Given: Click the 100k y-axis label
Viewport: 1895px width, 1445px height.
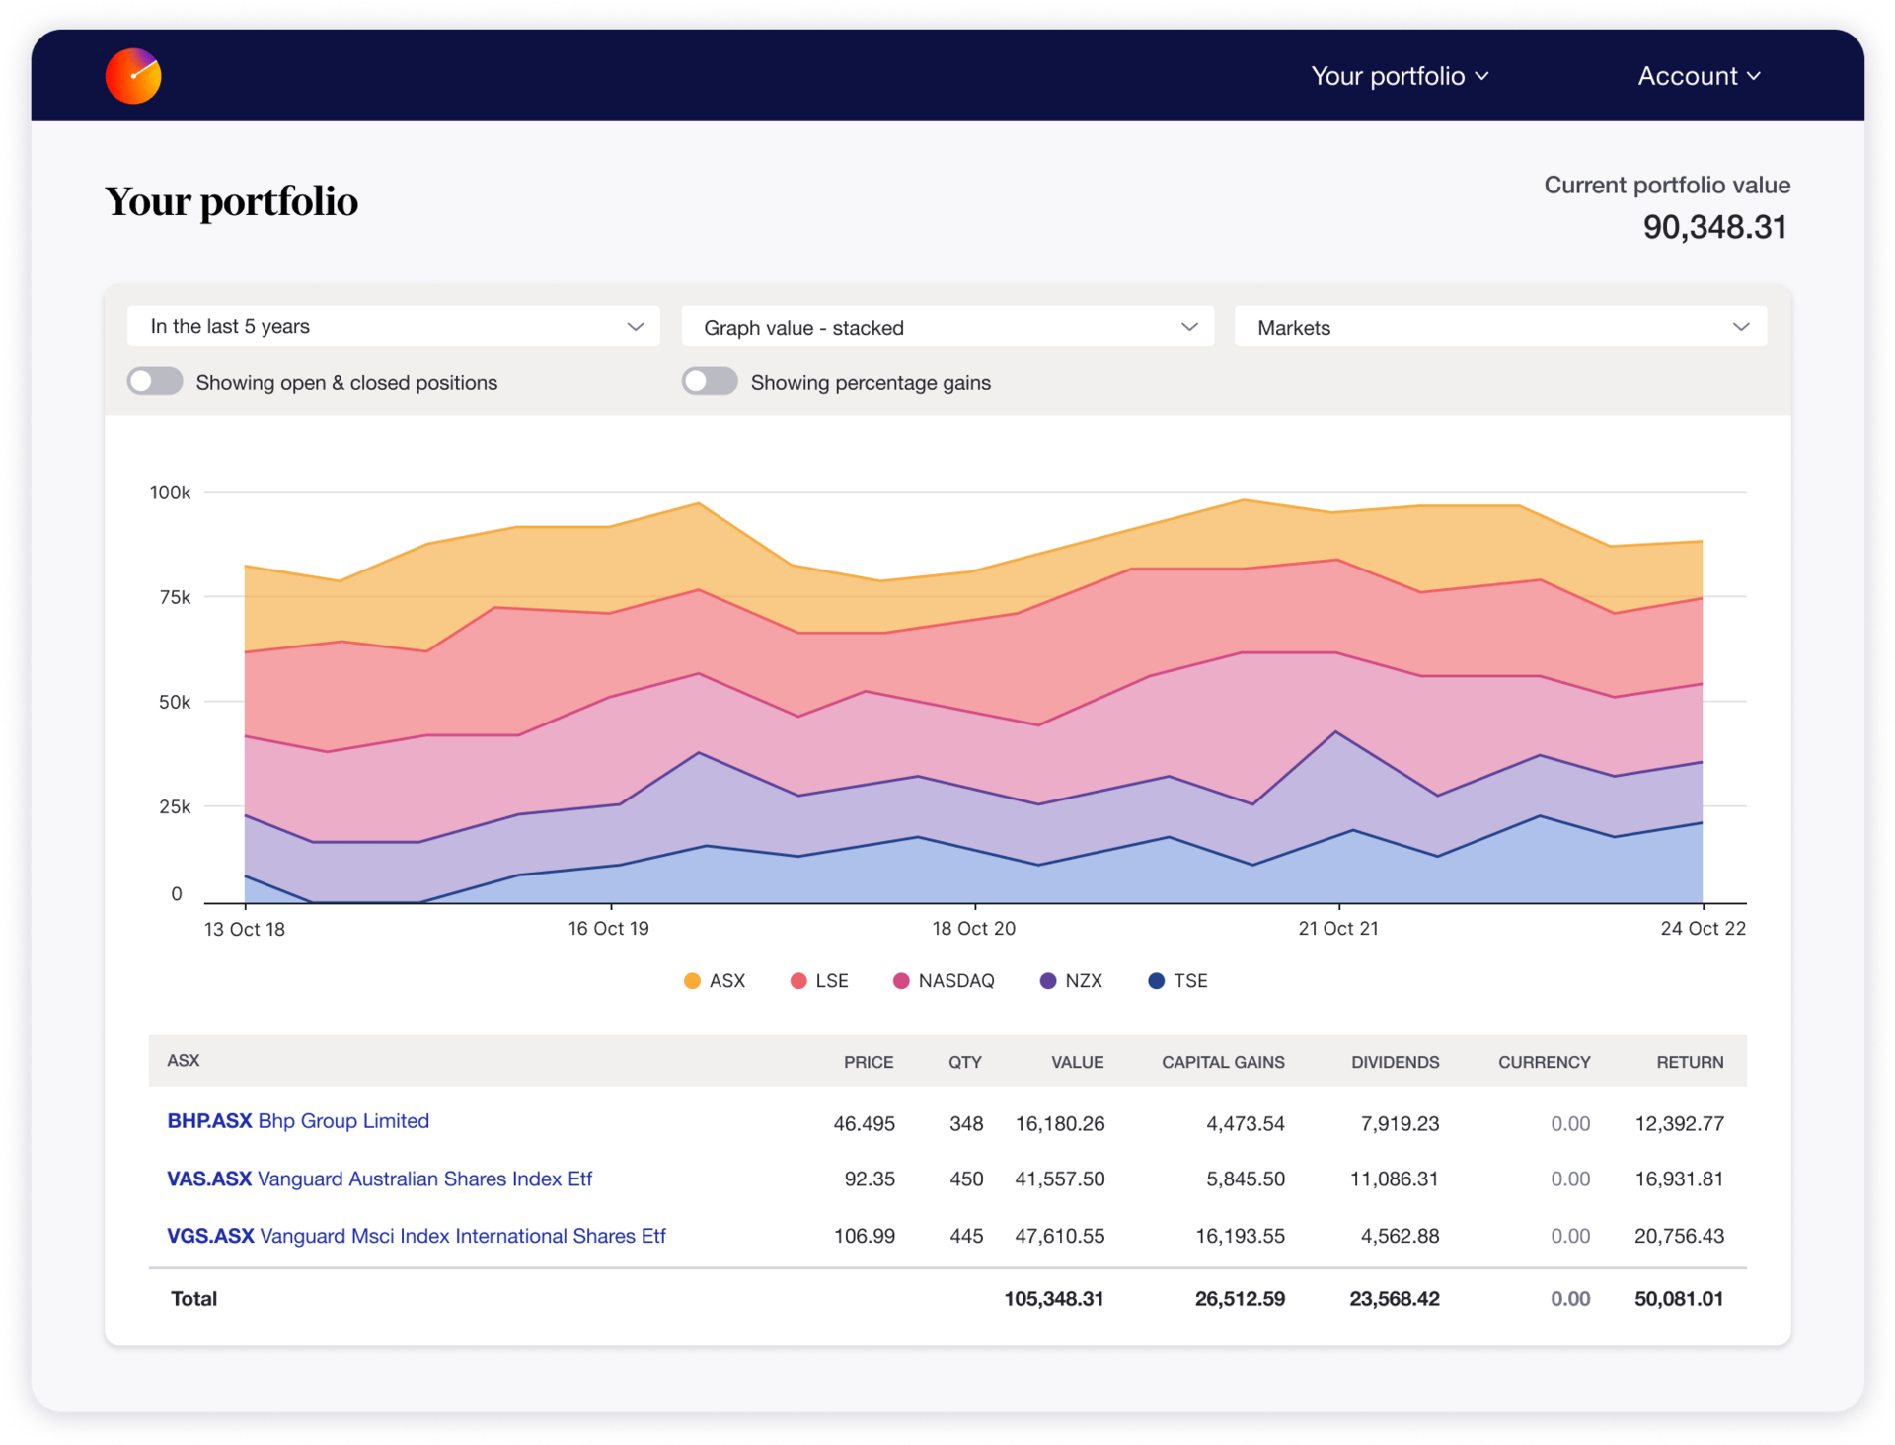Looking at the screenshot, I should pyautogui.click(x=170, y=492).
